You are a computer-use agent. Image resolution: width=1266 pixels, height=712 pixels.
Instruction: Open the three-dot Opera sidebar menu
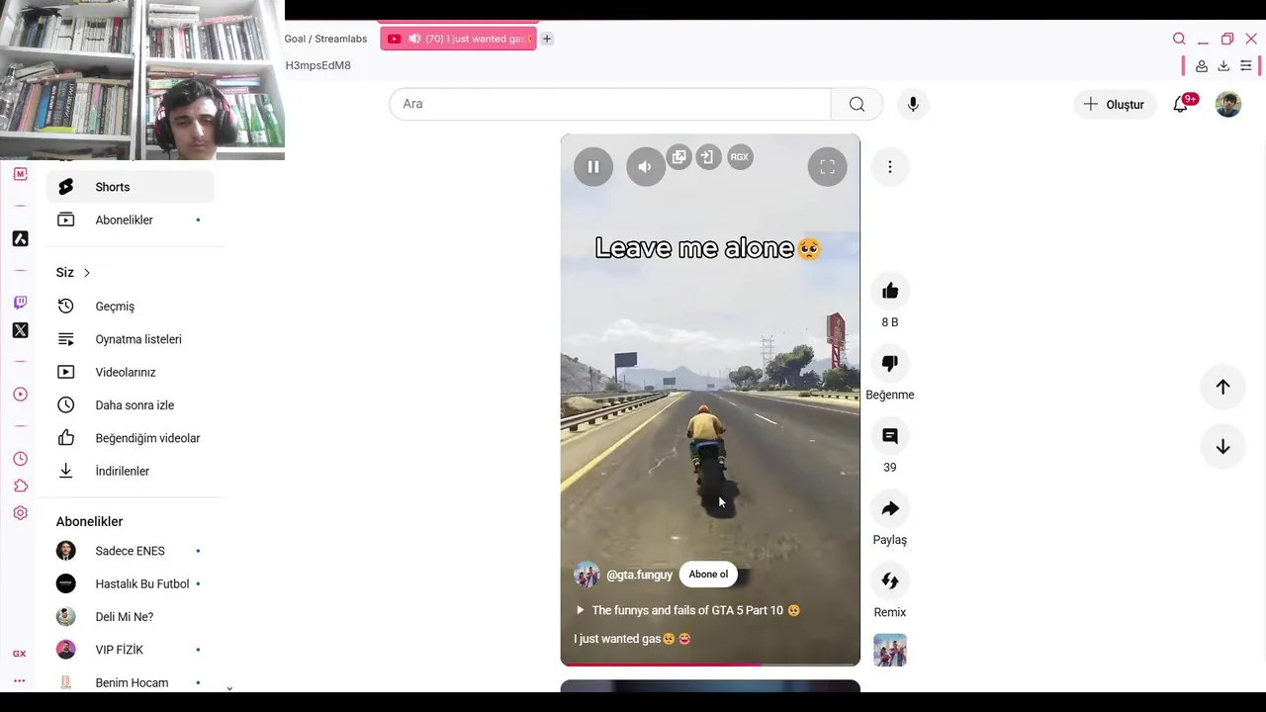coord(20,680)
